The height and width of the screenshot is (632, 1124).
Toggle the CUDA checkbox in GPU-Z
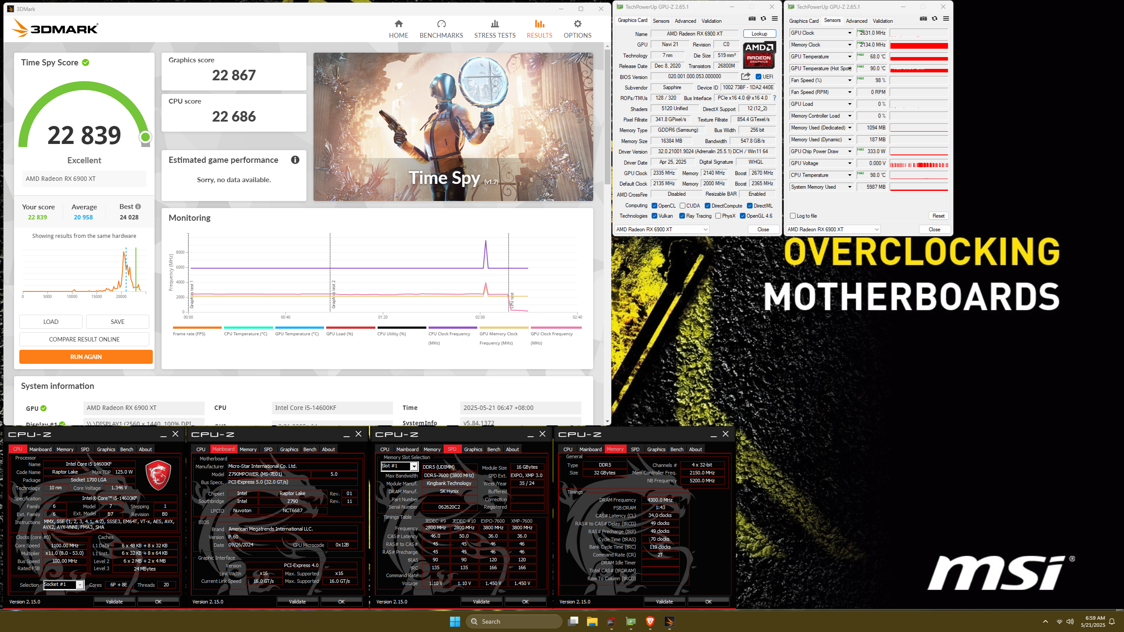click(x=682, y=206)
